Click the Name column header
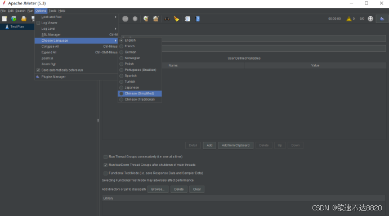389x216 pixels. [173, 65]
